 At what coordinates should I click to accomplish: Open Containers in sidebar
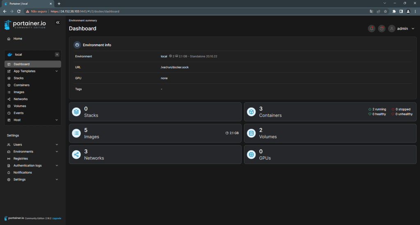point(21,85)
